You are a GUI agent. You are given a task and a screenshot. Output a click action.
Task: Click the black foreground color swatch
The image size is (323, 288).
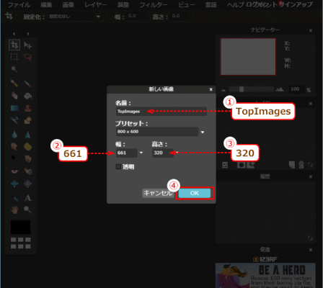point(20,227)
